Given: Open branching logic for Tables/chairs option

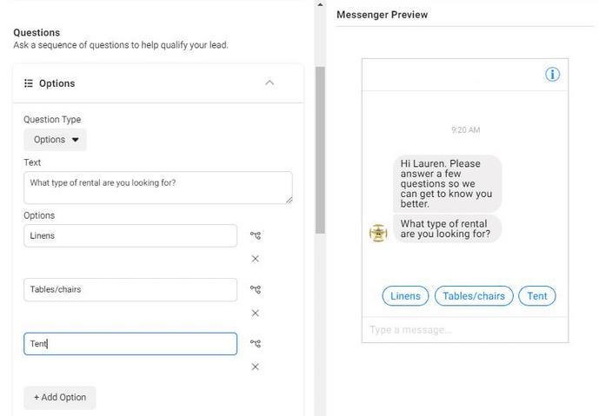Looking at the screenshot, I should pyautogui.click(x=256, y=290).
